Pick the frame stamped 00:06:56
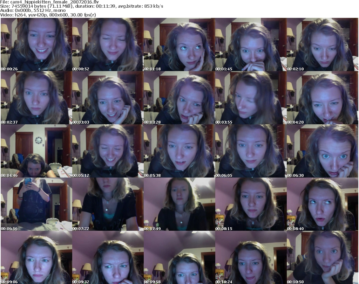Image resolution: width=359 pixels, height=284 pixels. coord(36,204)
